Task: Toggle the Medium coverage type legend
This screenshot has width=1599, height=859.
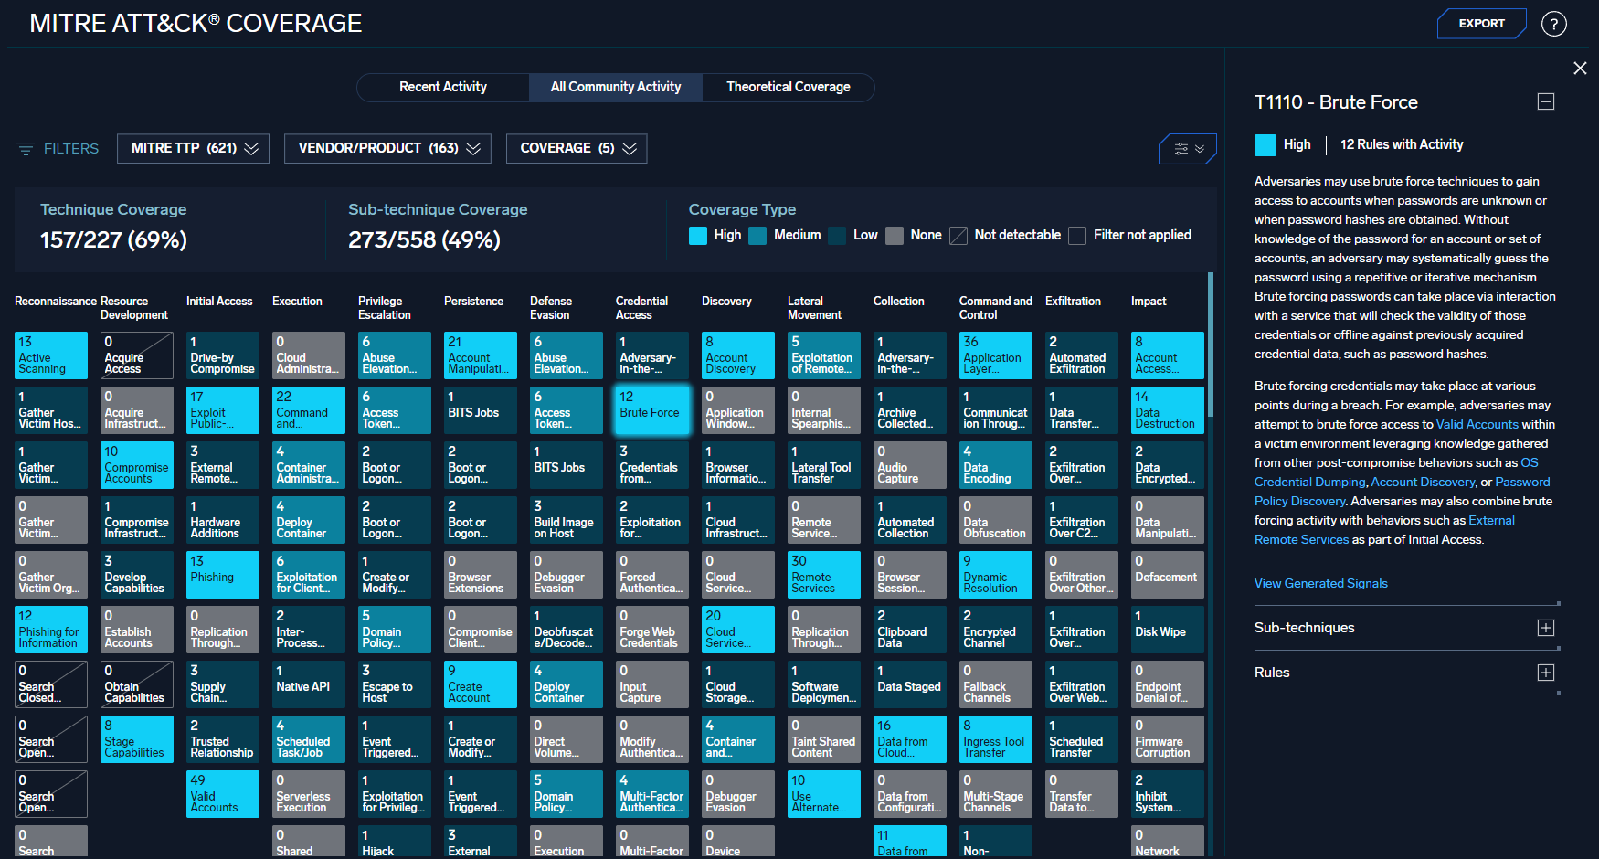Action: pos(757,235)
